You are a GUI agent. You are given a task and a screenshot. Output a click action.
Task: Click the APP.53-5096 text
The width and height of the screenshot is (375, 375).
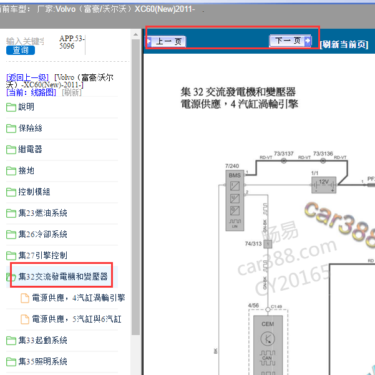(72, 42)
